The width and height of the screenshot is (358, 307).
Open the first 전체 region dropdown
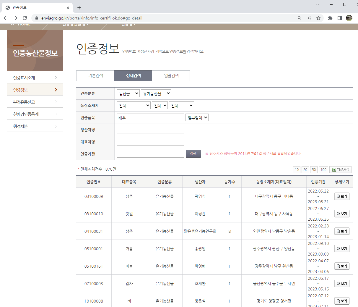(x=134, y=106)
